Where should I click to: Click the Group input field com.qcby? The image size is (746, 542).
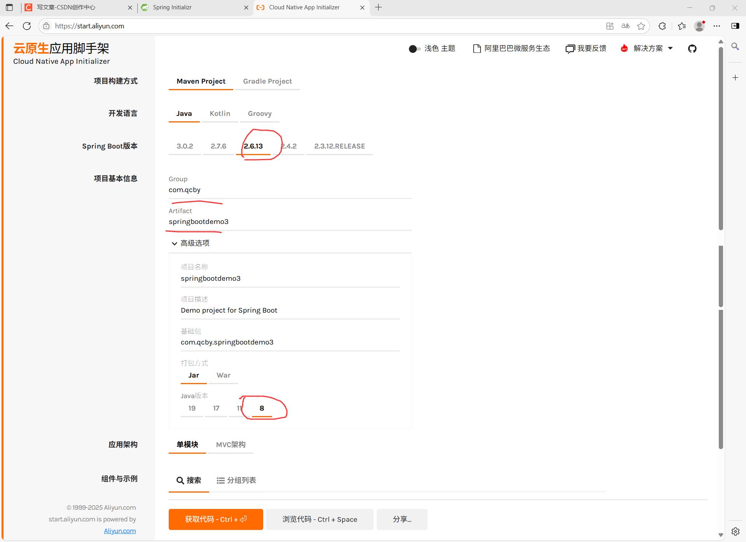coord(290,190)
